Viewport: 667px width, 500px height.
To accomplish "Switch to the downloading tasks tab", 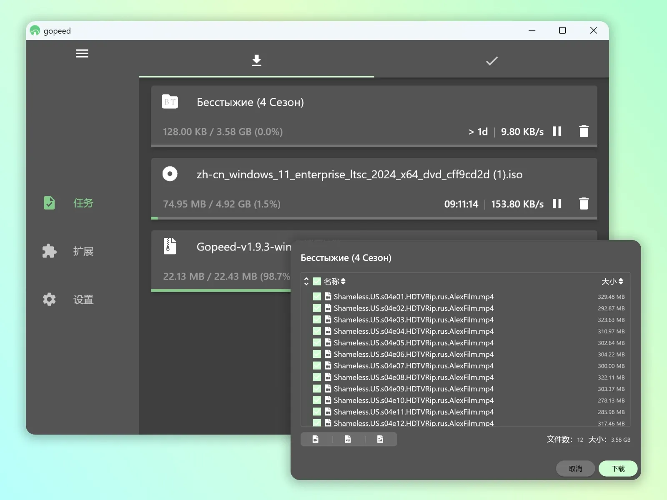I will click(256, 60).
